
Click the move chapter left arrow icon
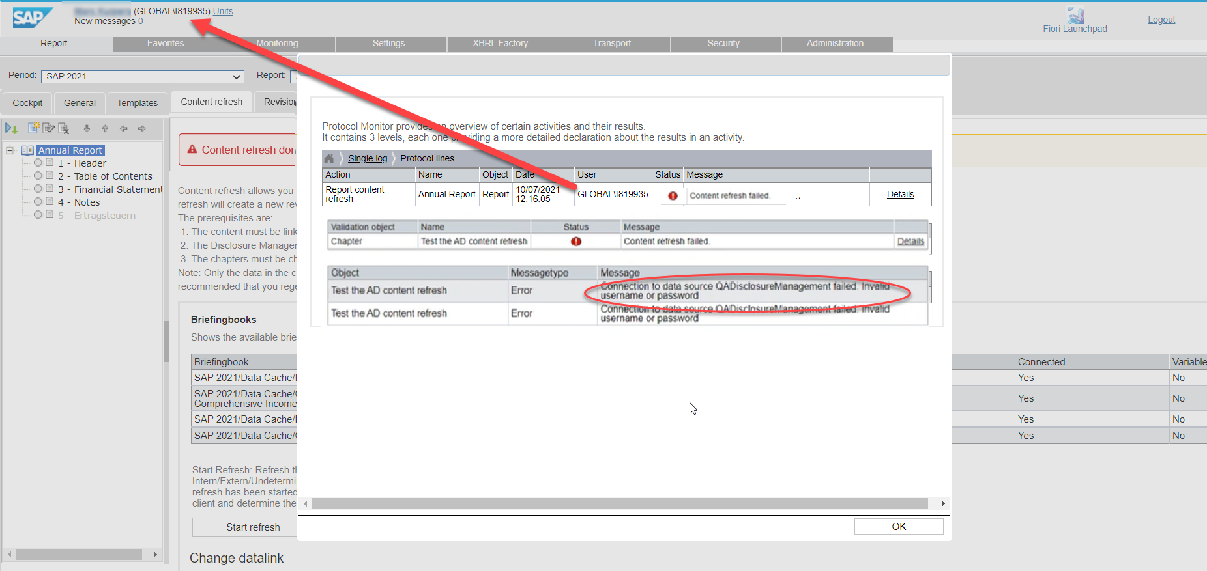[123, 128]
